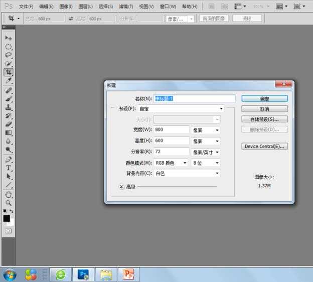Swap foreground and background colors
Screen dimensions: 313x282
point(12,211)
